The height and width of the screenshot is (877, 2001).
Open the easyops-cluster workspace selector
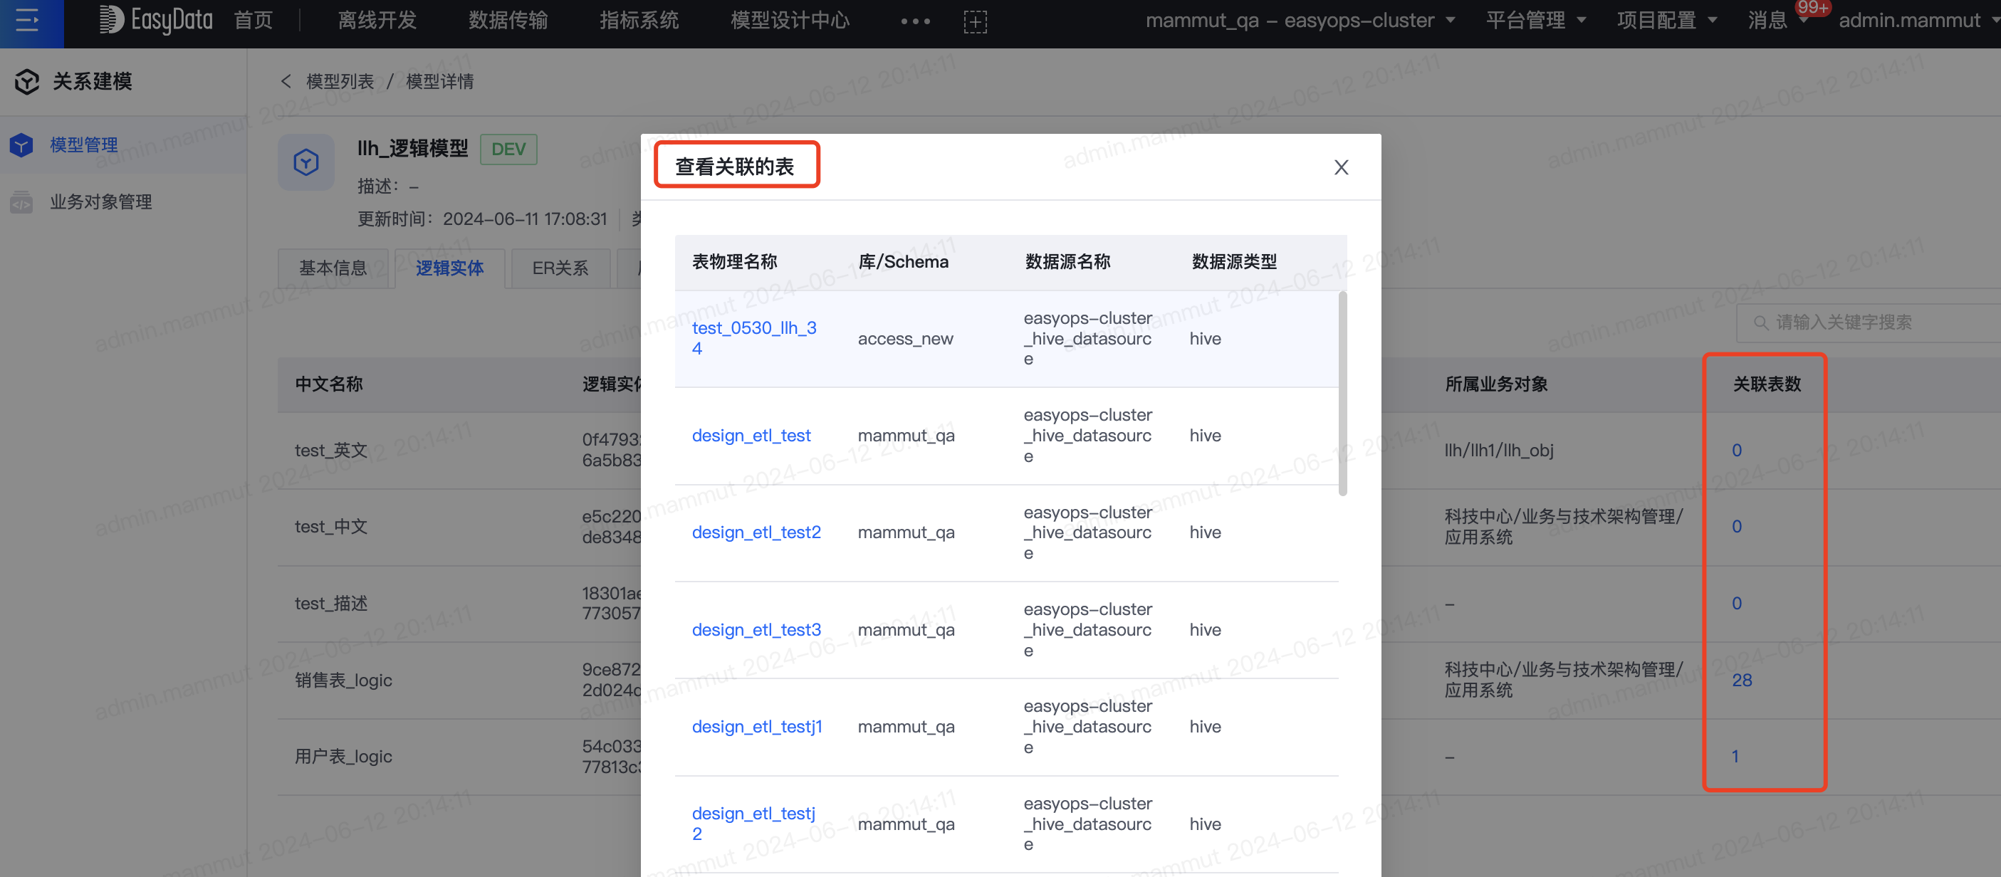1299,21
